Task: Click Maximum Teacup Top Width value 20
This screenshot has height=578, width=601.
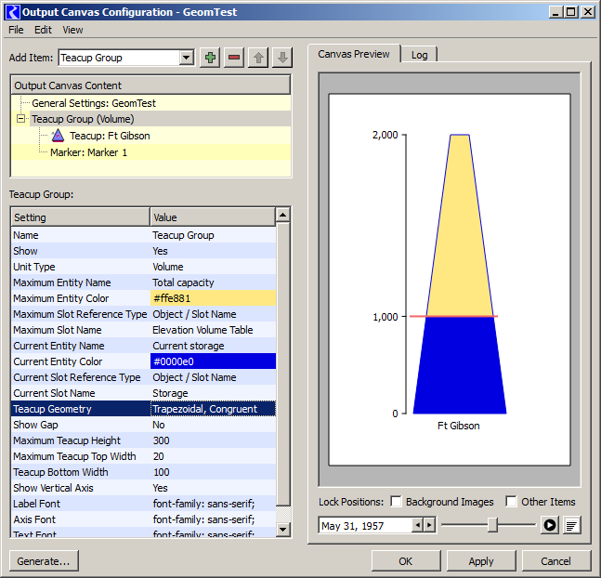Action: (x=213, y=456)
